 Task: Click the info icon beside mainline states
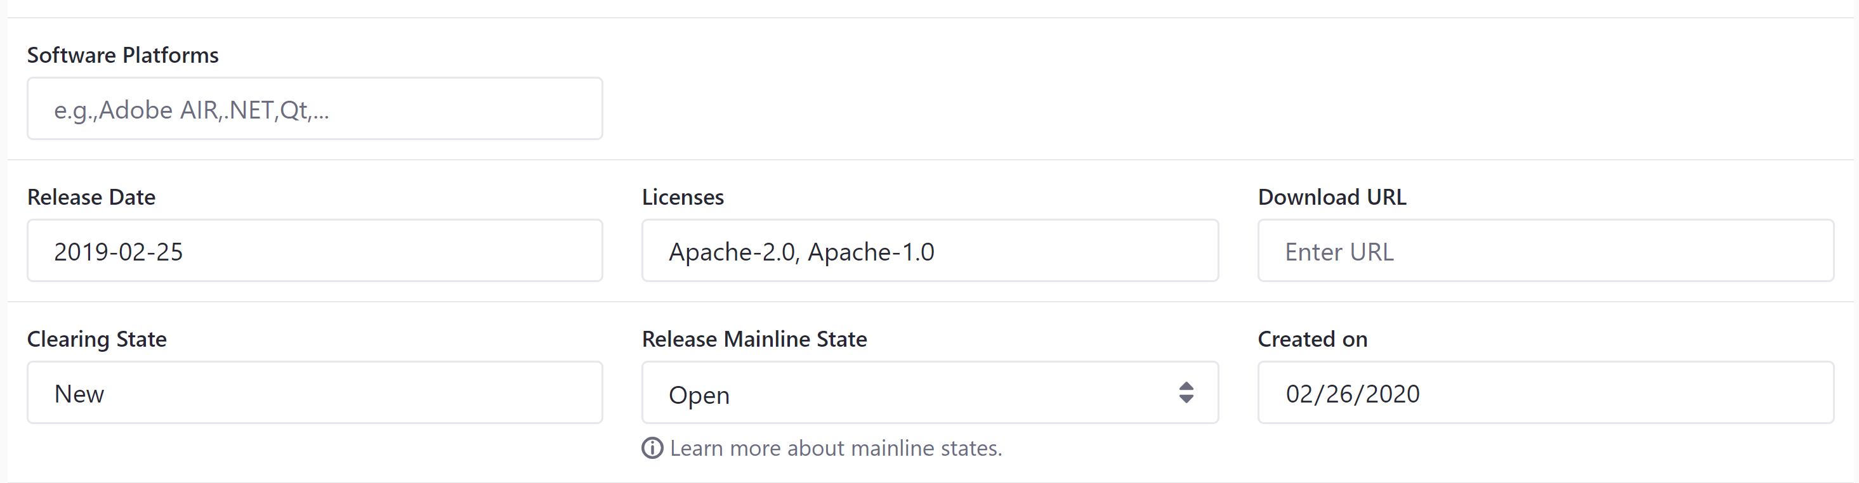pyautogui.click(x=652, y=448)
